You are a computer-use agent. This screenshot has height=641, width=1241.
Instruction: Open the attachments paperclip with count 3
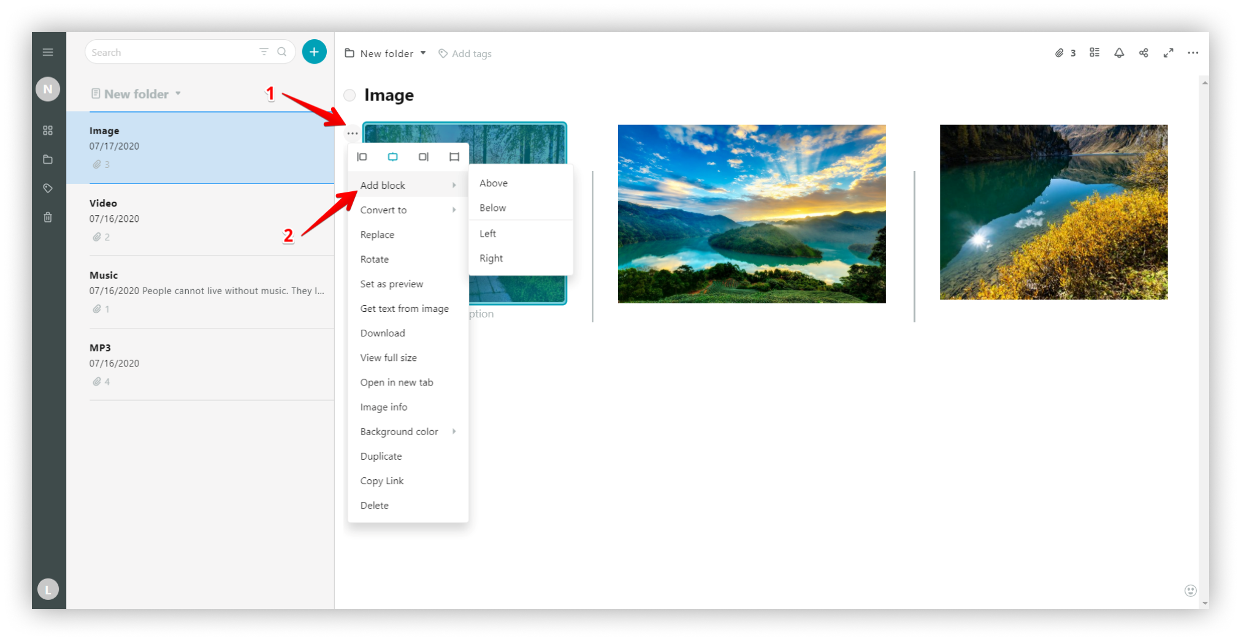(1065, 53)
